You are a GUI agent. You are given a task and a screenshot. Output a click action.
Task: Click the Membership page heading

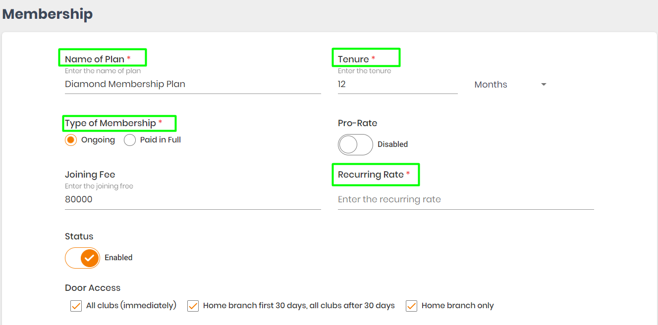coord(48,14)
